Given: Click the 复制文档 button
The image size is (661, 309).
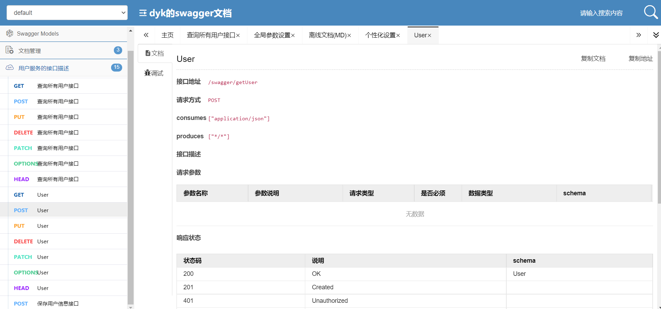Looking at the screenshot, I should tap(593, 58).
